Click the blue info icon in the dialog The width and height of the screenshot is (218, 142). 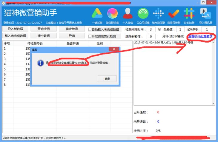coord(41,63)
